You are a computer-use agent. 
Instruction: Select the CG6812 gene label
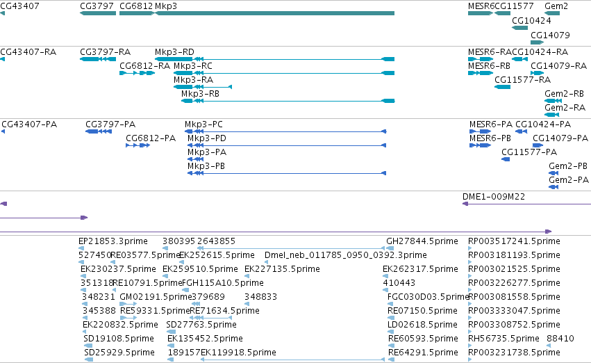coord(136,6)
